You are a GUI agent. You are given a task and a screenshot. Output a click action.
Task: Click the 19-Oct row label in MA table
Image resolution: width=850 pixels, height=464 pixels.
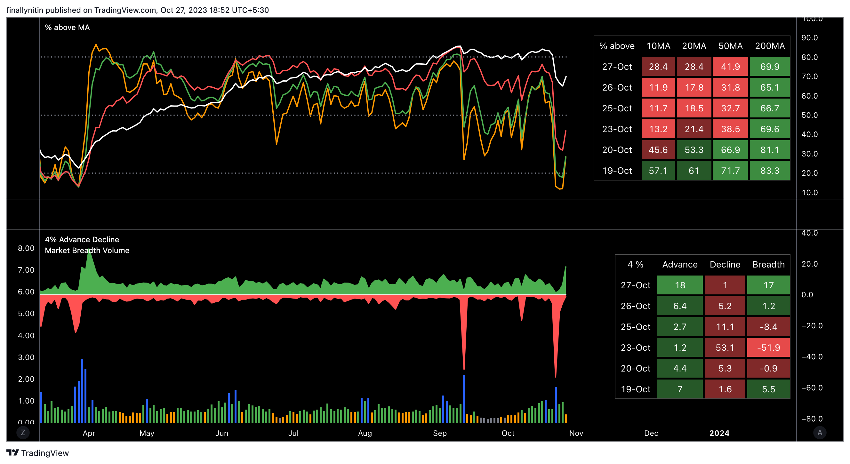[x=617, y=171]
